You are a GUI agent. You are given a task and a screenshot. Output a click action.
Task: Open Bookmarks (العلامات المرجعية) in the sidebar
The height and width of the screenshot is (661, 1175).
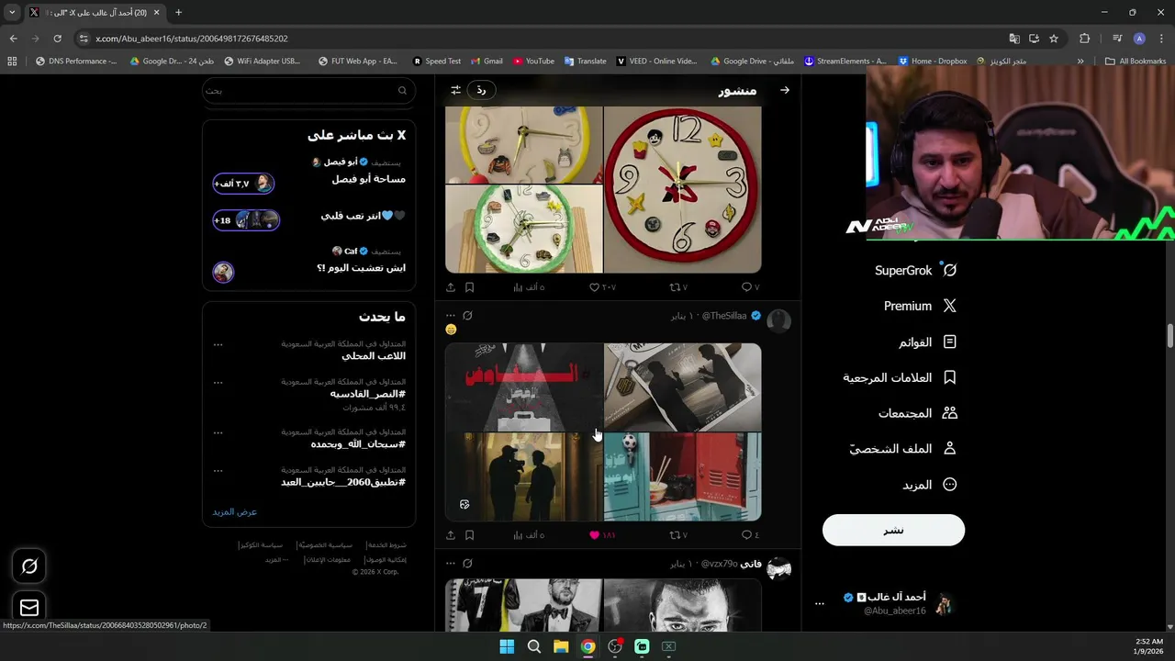901,377
